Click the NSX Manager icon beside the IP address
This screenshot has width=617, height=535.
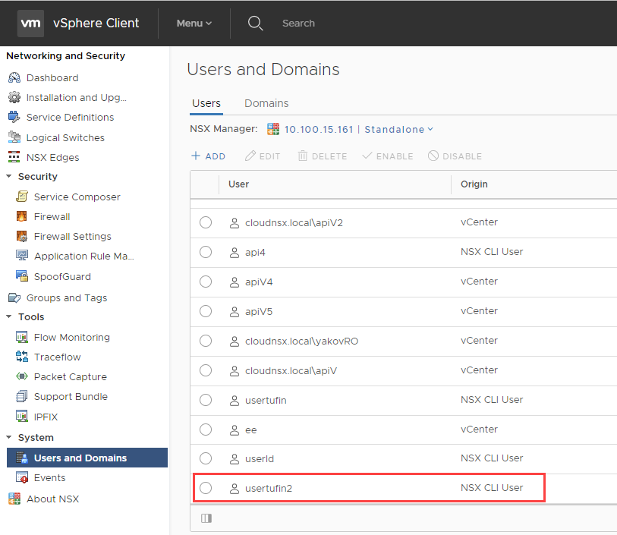coord(273,129)
